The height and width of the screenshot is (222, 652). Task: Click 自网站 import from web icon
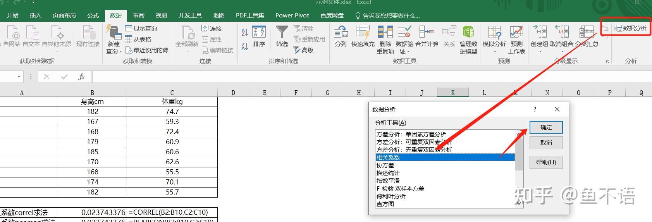pyautogui.click(x=12, y=36)
